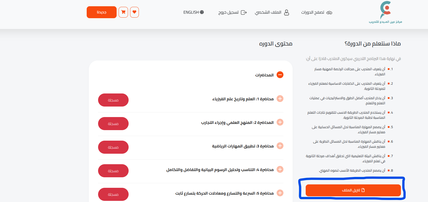The height and width of the screenshot is (202, 428).
Task: Expand lecture 4 about التناسب وتحليل الرسوم
Action: pyautogui.click(x=280, y=170)
